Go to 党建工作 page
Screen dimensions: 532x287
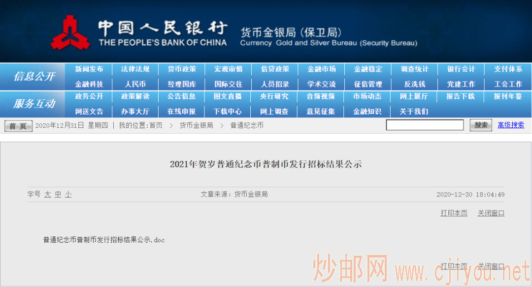[x=461, y=84]
